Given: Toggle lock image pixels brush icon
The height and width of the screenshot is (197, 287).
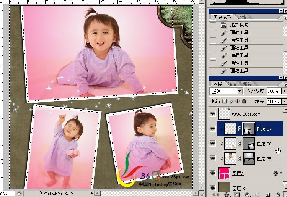Looking at the screenshot, I should (x=231, y=101).
